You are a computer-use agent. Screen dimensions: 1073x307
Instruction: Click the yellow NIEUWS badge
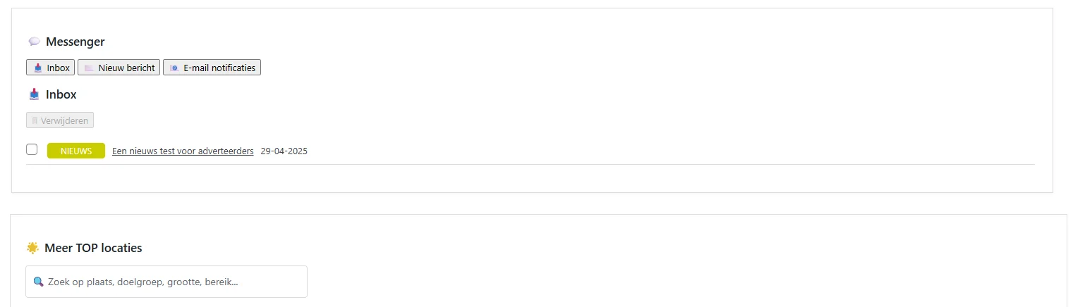coord(76,151)
